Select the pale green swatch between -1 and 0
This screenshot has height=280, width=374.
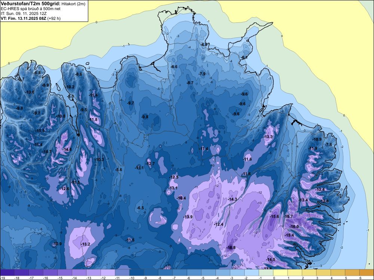pos(266,273)
